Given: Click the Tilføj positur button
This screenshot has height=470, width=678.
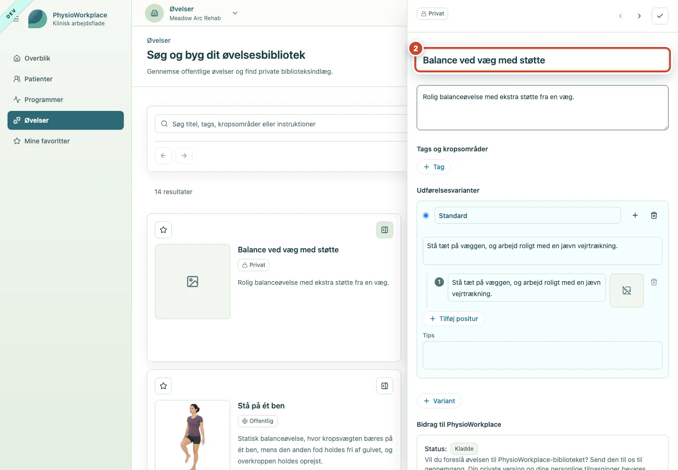Looking at the screenshot, I should (x=453, y=319).
